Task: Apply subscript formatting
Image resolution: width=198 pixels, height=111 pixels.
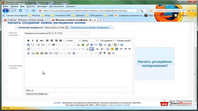Action: click(x=97, y=49)
